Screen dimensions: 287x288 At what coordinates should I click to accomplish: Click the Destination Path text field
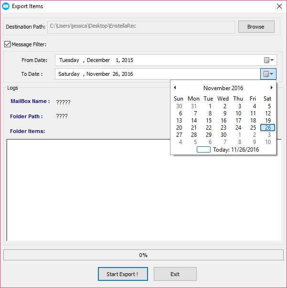tap(141, 27)
